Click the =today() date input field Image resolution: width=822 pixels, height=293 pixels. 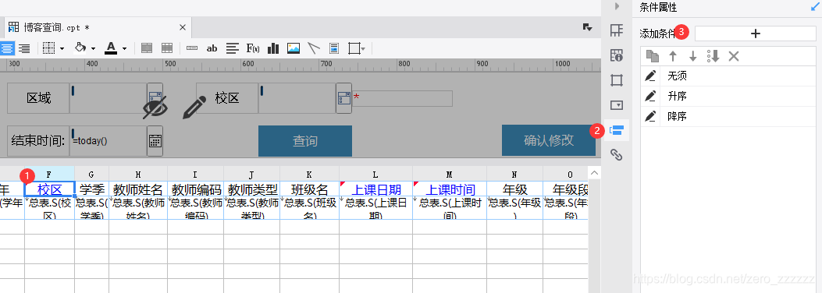[109, 141]
